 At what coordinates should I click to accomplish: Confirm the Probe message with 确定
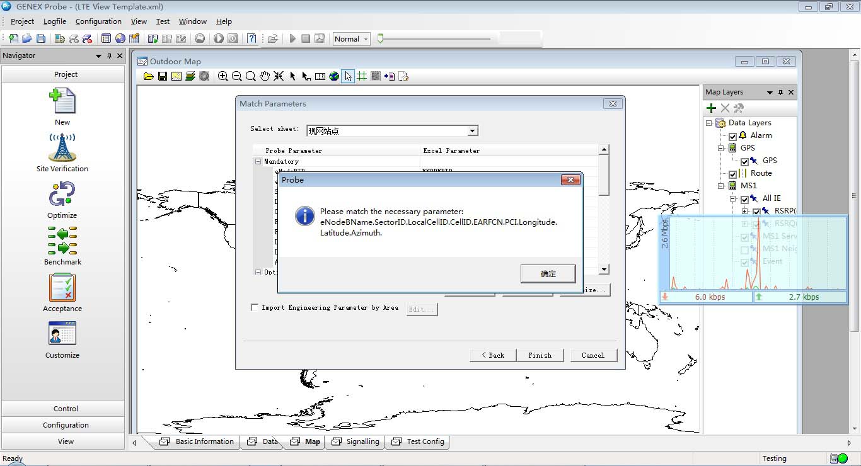coord(548,273)
